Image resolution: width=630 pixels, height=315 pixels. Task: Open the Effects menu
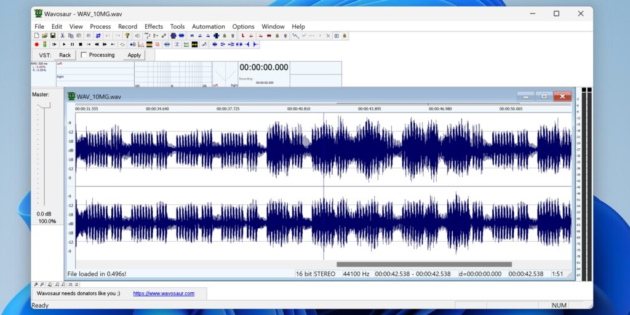tap(154, 26)
